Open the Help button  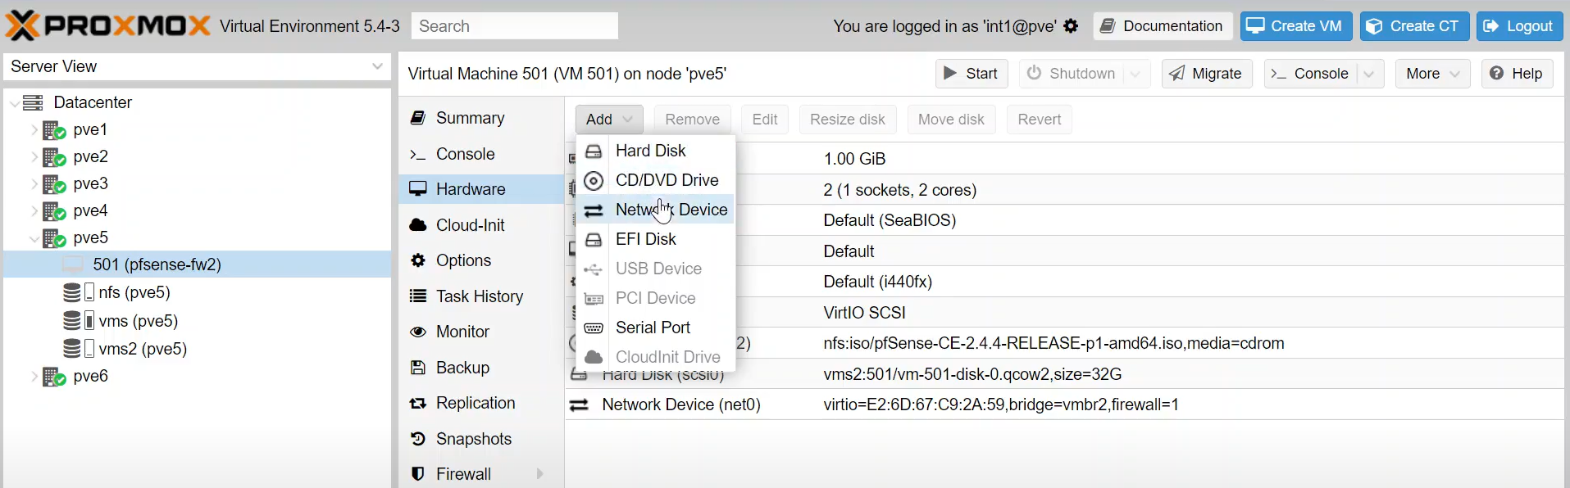coord(1517,74)
